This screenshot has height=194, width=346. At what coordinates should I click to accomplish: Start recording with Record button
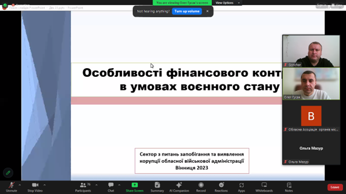[x=201, y=187]
